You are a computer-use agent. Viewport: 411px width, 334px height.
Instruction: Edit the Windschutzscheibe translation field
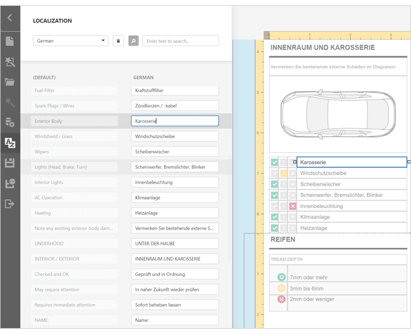pyautogui.click(x=174, y=136)
